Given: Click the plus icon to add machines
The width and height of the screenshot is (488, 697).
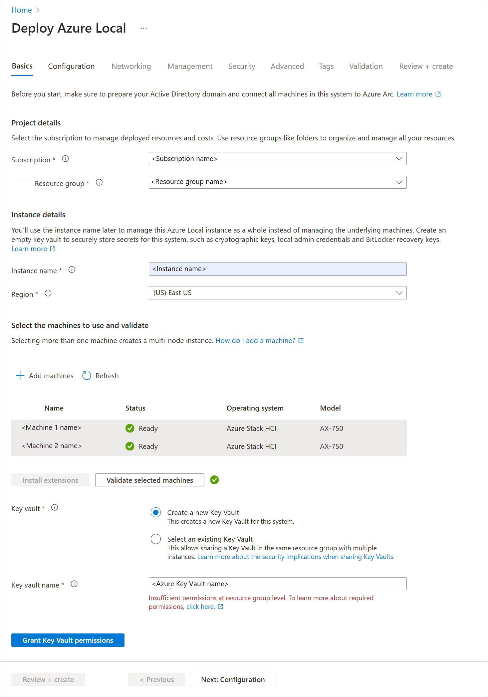Looking at the screenshot, I should tap(20, 376).
